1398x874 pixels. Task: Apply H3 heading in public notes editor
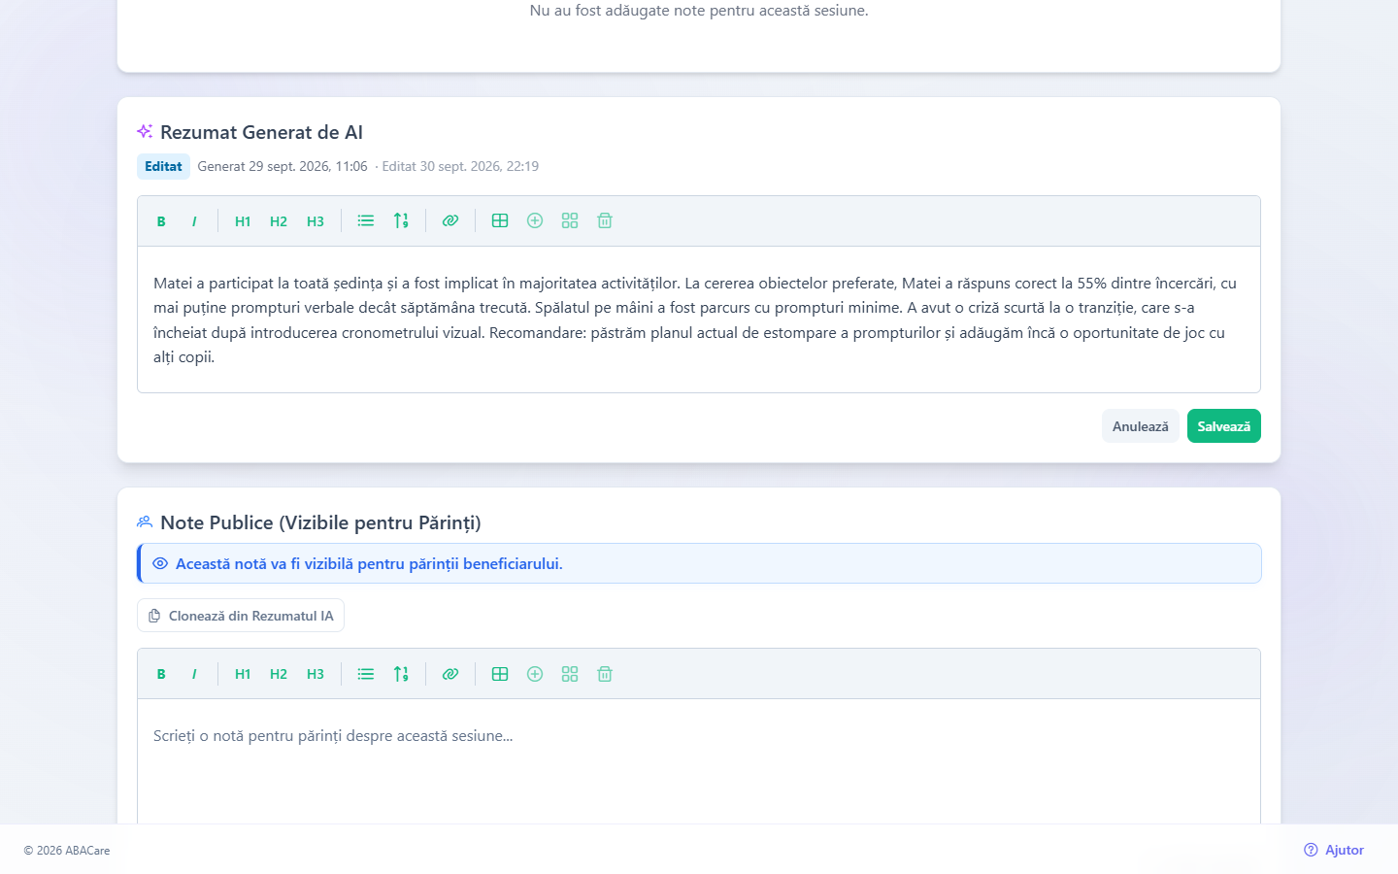316,674
